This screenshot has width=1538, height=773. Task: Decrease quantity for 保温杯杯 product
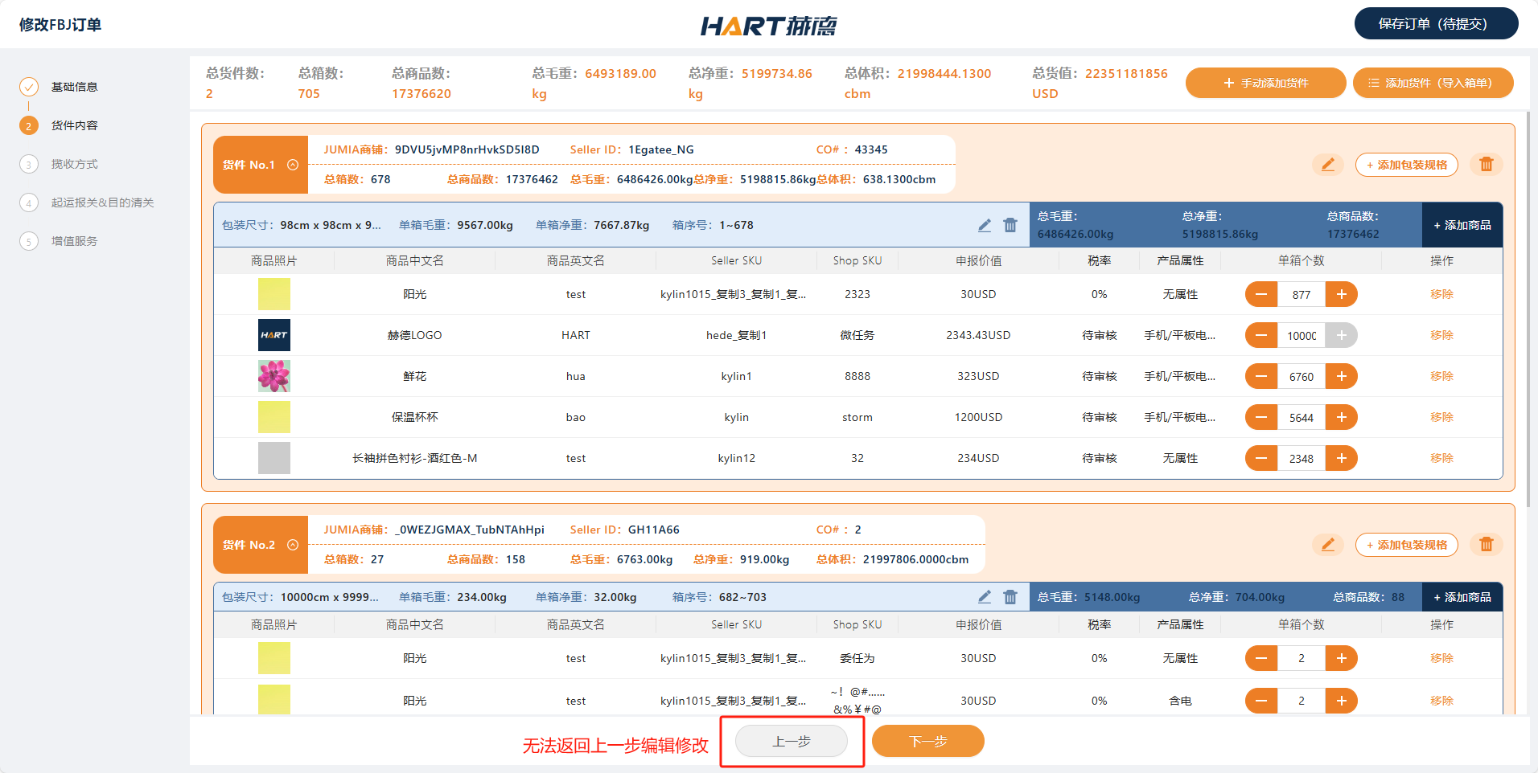point(1261,417)
